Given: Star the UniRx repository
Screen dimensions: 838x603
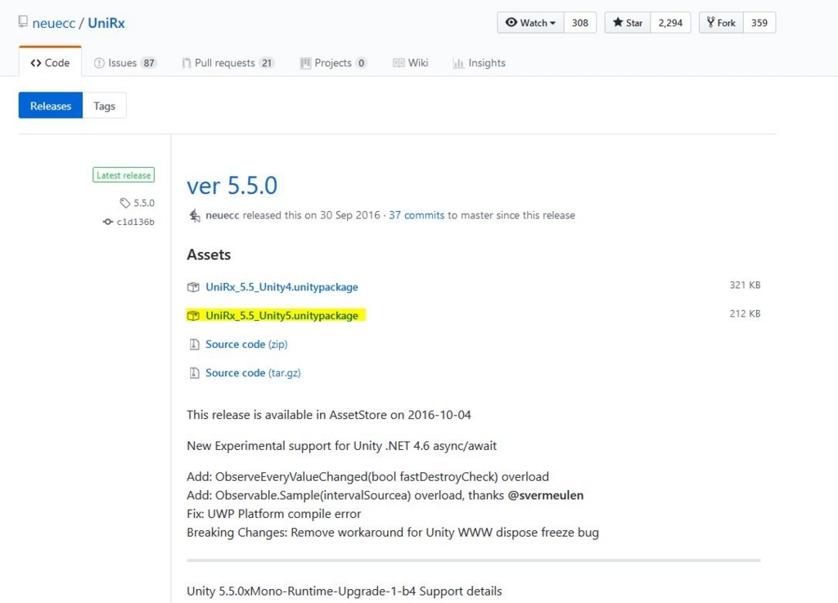Looking at the screenshot, I should (x=628, y=22).
